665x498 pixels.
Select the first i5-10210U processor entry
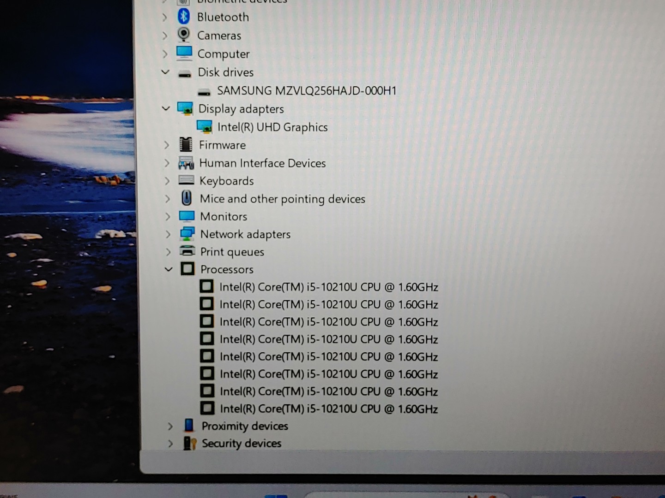pyautogui.click(x=328, y=287)
